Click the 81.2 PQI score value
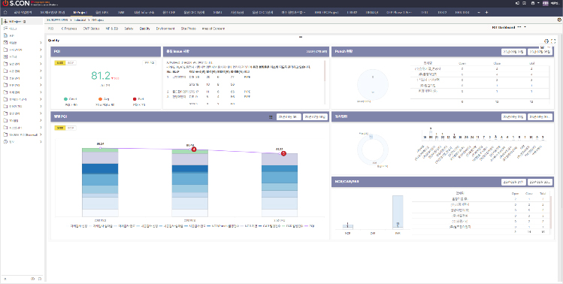The image size is (563, 284). pos(101,76)
